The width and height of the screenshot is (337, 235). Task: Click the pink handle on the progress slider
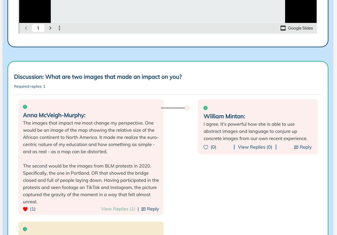pos(188,108)
